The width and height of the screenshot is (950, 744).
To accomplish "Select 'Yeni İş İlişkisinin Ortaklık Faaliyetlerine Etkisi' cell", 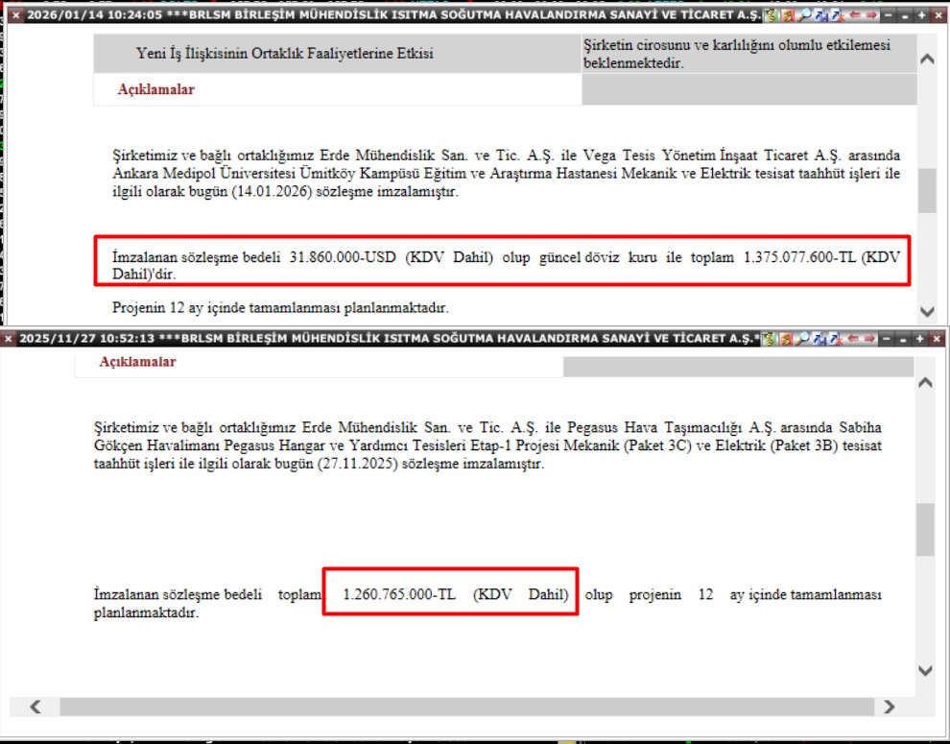I will (x=338, y=54).
